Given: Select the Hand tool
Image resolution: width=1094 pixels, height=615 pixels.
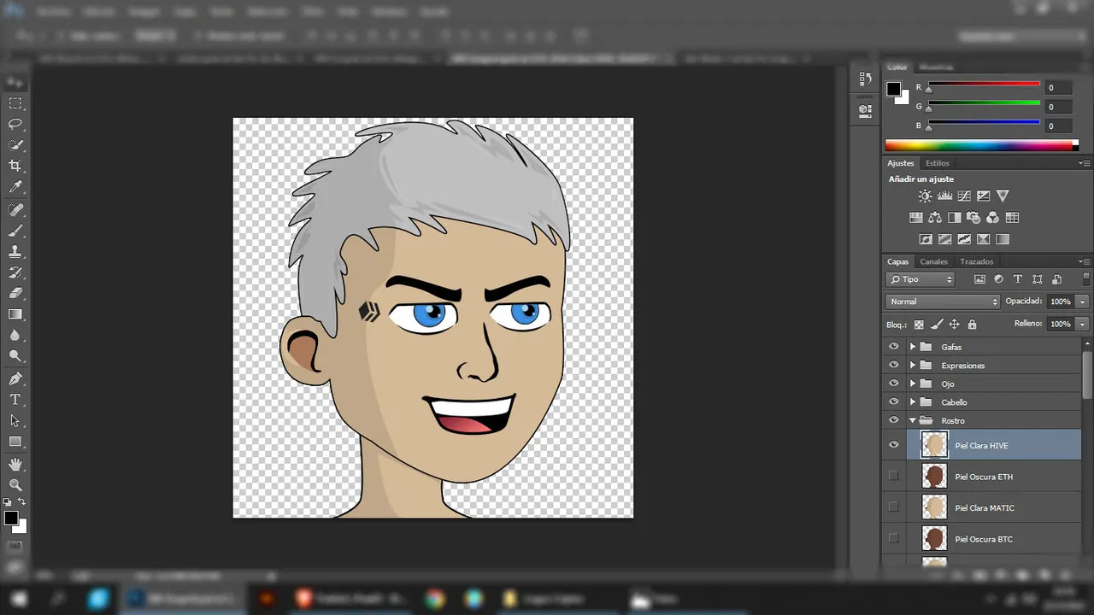Looking at the screenshot, I should coord(15,465).
